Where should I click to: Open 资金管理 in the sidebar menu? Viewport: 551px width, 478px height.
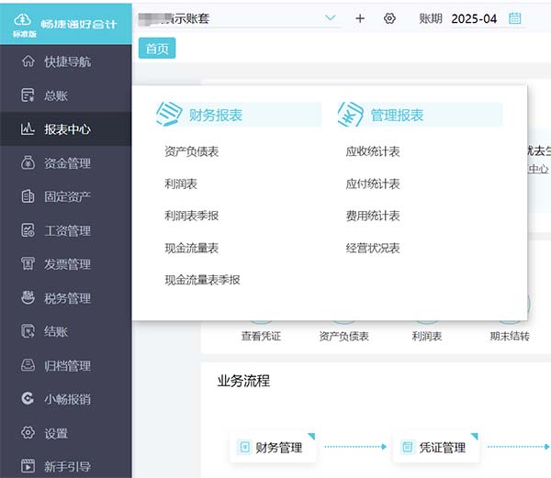[66, 162]
